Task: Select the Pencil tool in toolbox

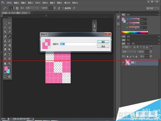Action: point(10,36)
